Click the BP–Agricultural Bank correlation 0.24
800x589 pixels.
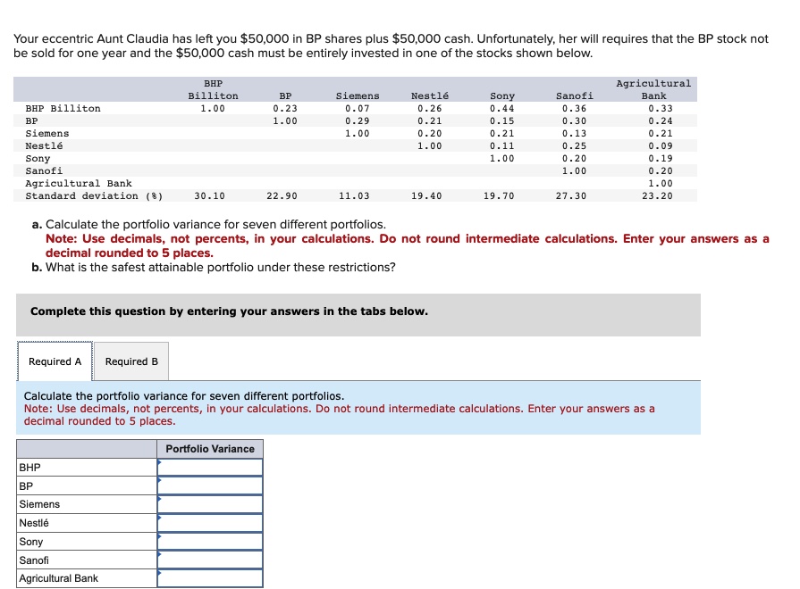pyautogui.click(x=661, y=121)
